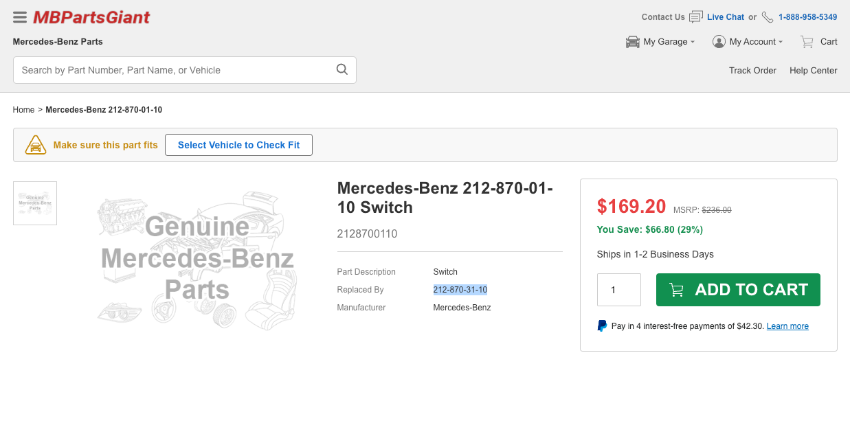Select the small product thumbnail image
The height and width of the screenshot is (445, 850).
tap(35, 203)
